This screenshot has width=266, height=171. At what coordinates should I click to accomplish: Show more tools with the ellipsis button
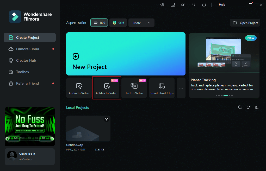pos(181,88)
